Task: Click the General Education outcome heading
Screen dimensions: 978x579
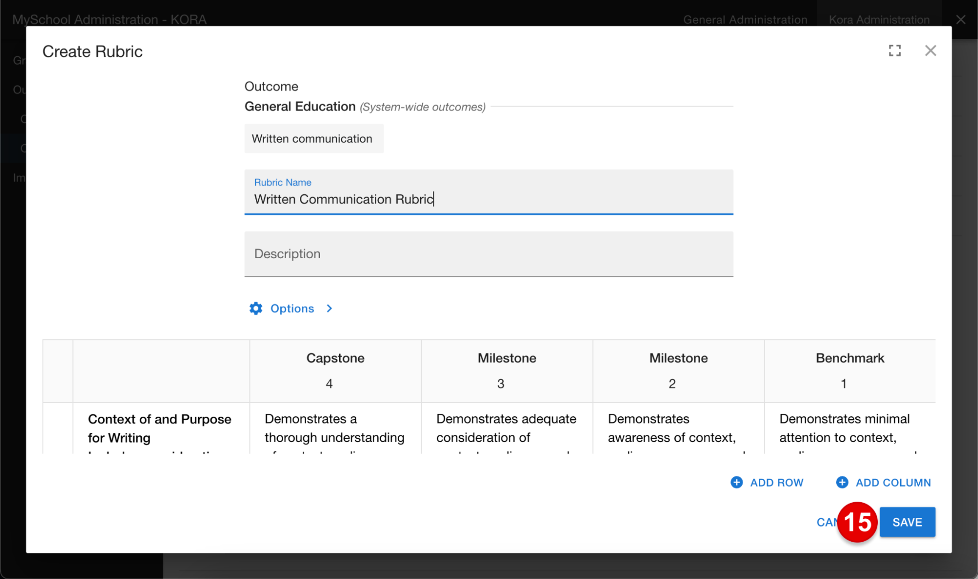Action: (x=300, y=107)
